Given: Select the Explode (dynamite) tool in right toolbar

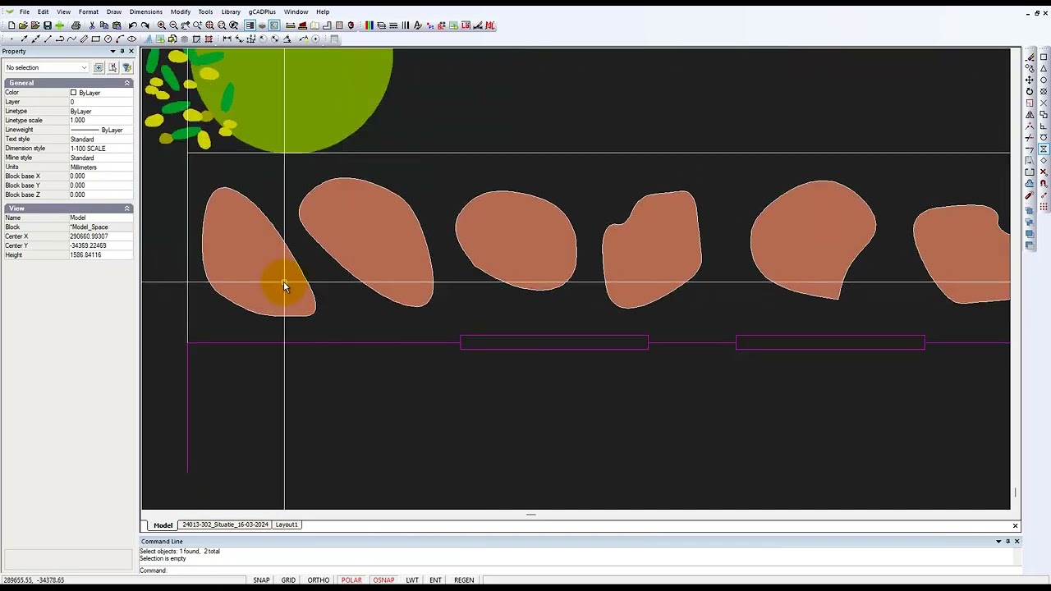Looking at the screenshot, I should click(1030, 195).
